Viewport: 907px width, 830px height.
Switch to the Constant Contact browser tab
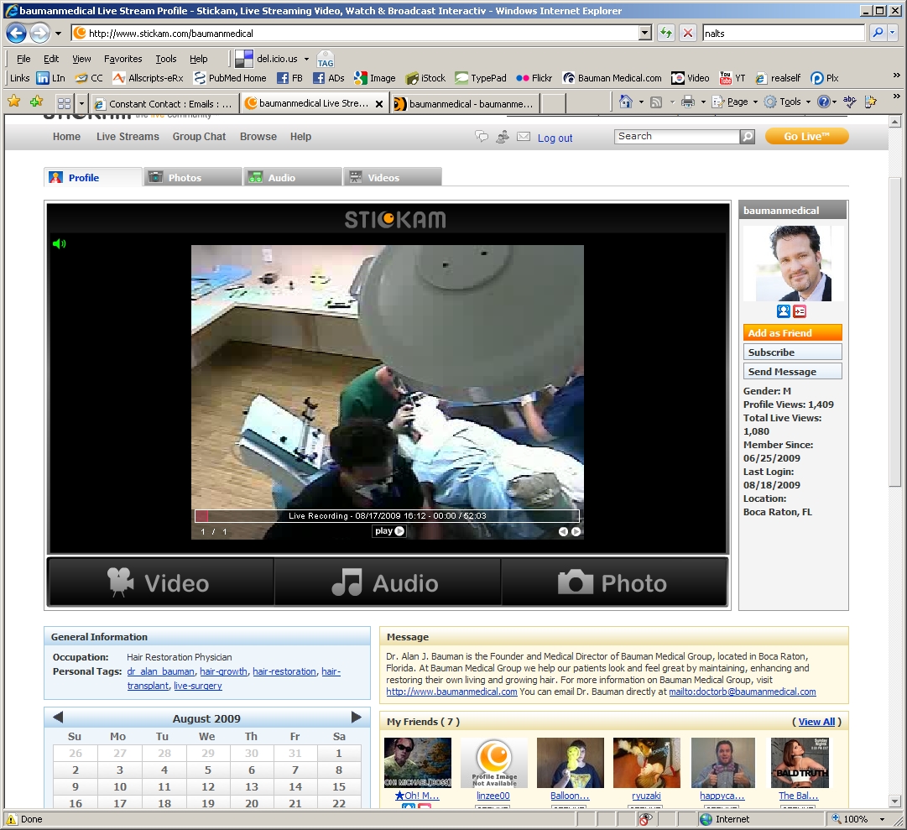point(164,104)
